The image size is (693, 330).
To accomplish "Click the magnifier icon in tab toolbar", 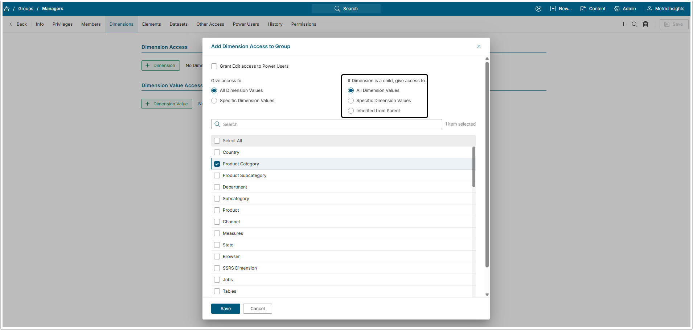I will (x=634, y=24).
